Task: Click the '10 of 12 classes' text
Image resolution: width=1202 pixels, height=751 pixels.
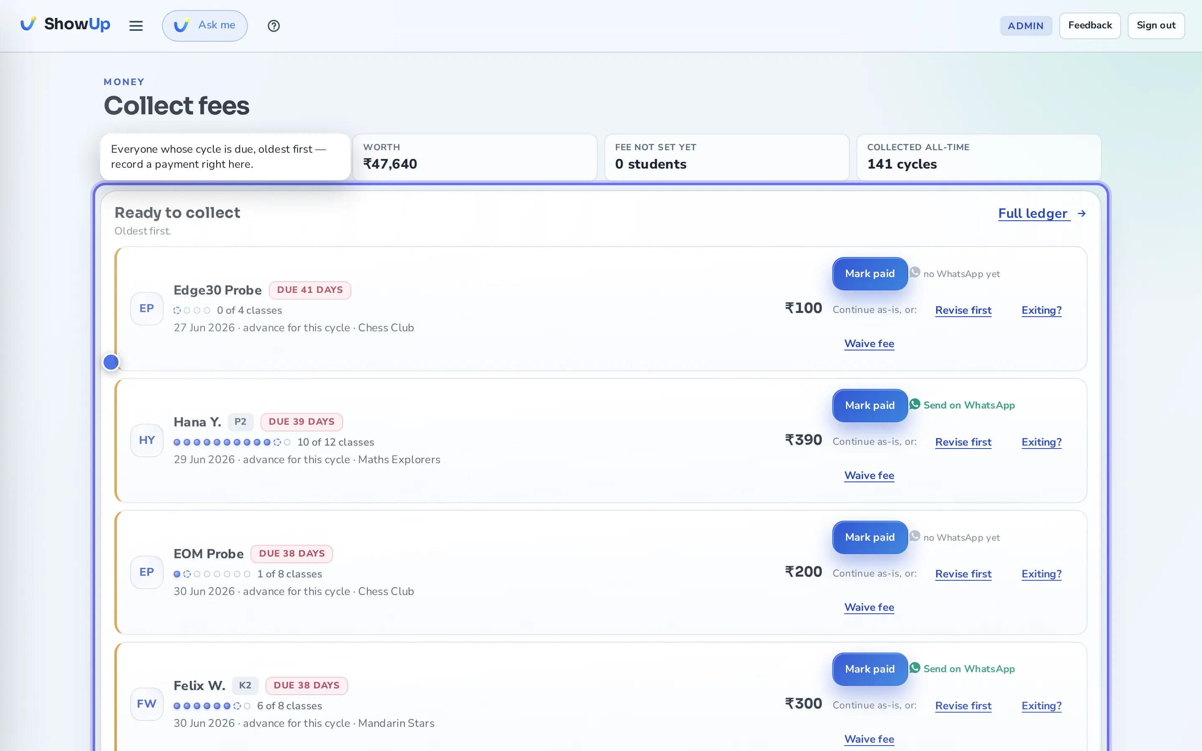Action: [336, 442]
